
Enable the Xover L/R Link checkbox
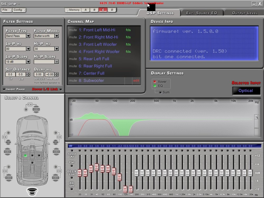click(x=61, y=89)
